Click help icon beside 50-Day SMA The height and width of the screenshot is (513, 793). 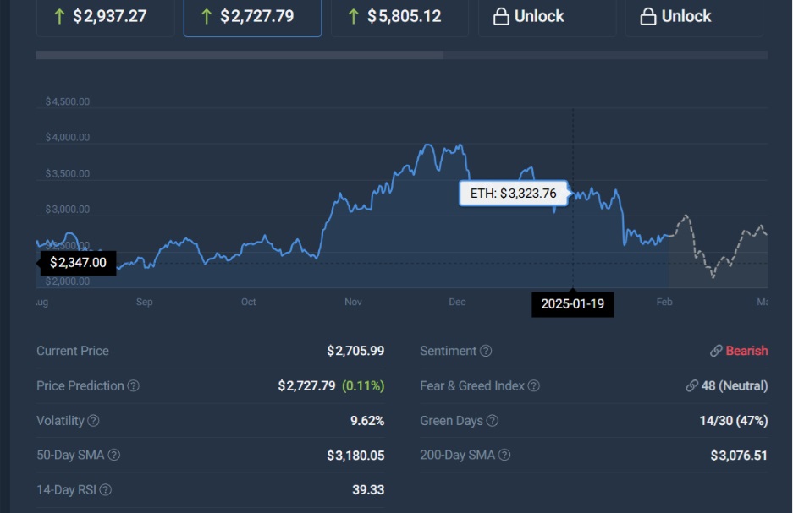114,456
